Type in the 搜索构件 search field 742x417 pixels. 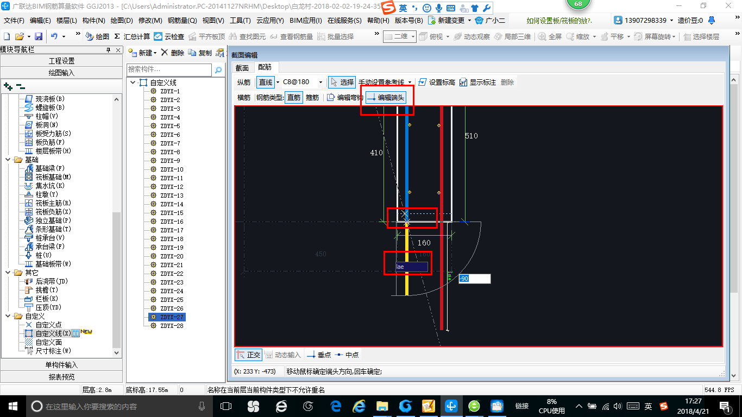(169, 69)
